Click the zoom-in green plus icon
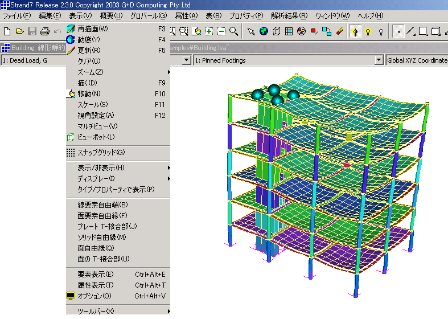This screenshot has width=448, height=319. (209, 31)
